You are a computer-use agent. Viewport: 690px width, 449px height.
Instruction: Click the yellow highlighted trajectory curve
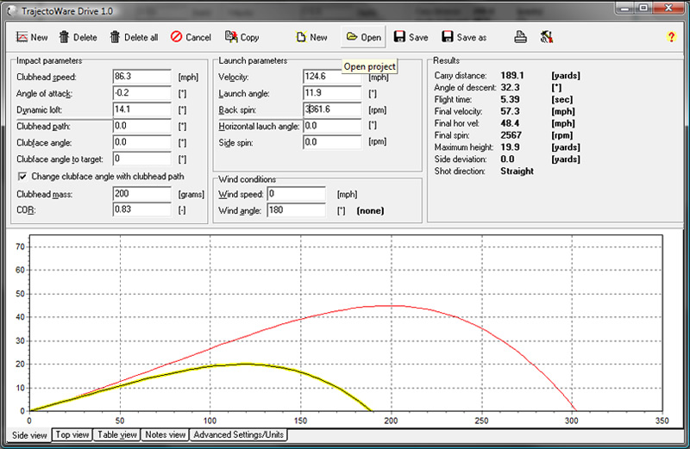(247, 365)
